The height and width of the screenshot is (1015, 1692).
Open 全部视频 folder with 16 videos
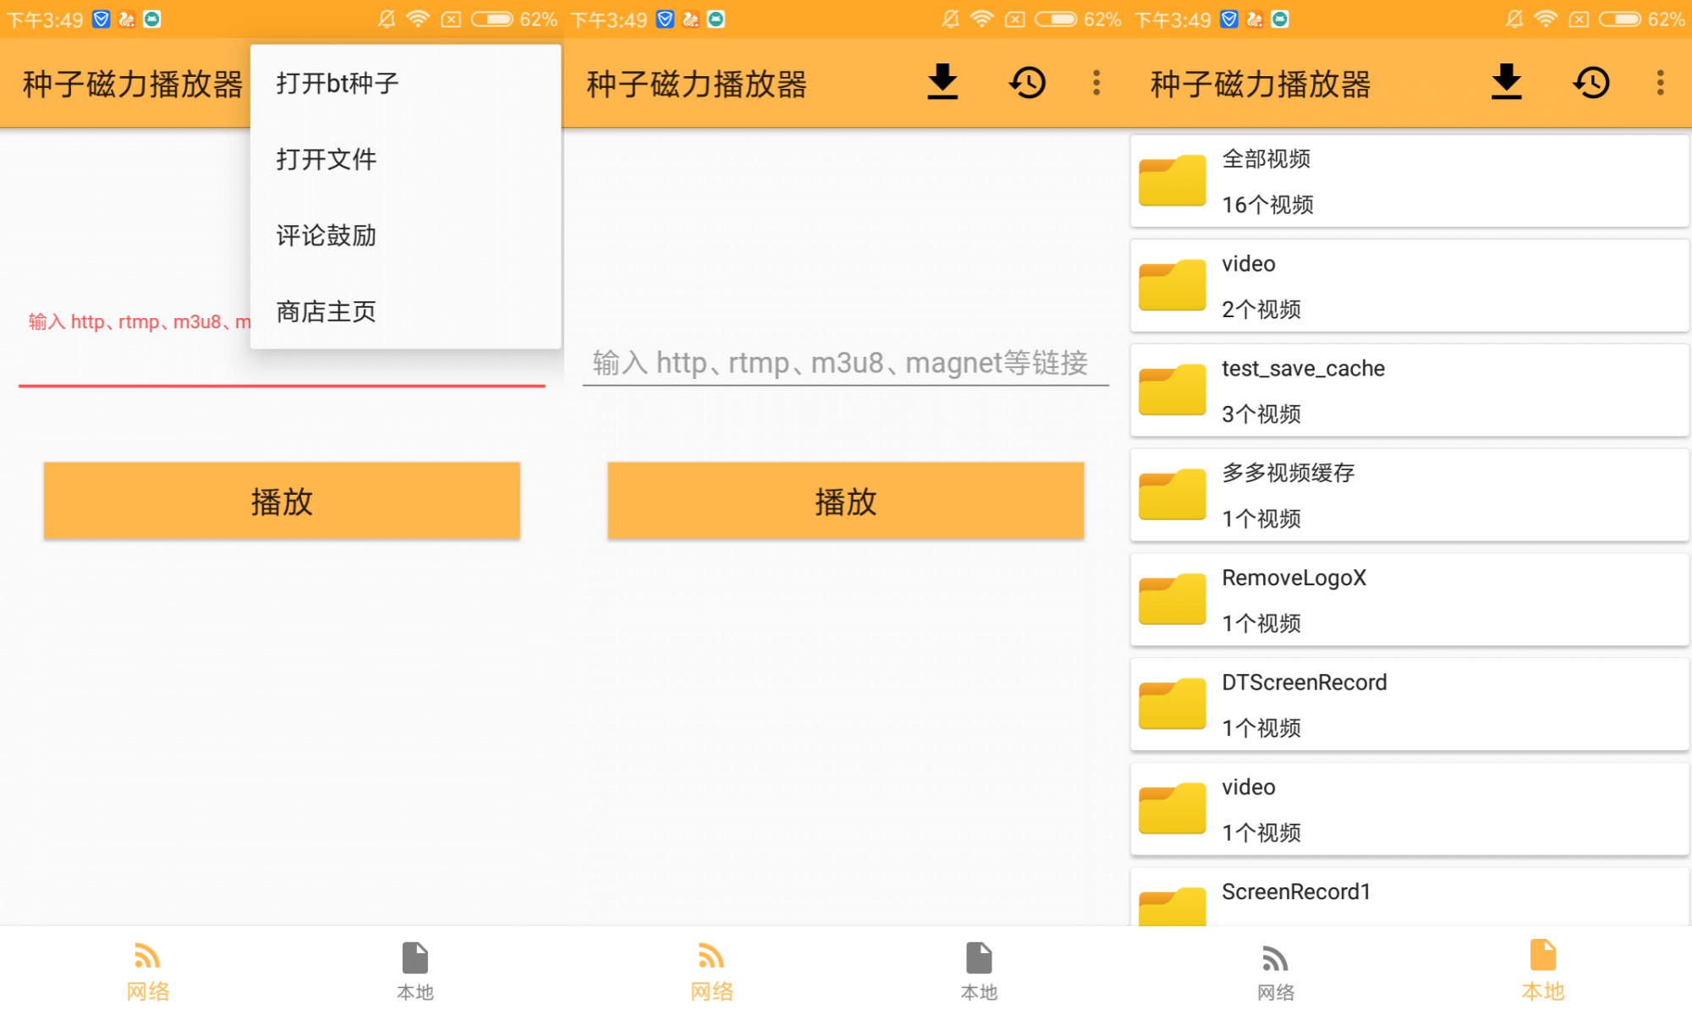click(1409, 181)
